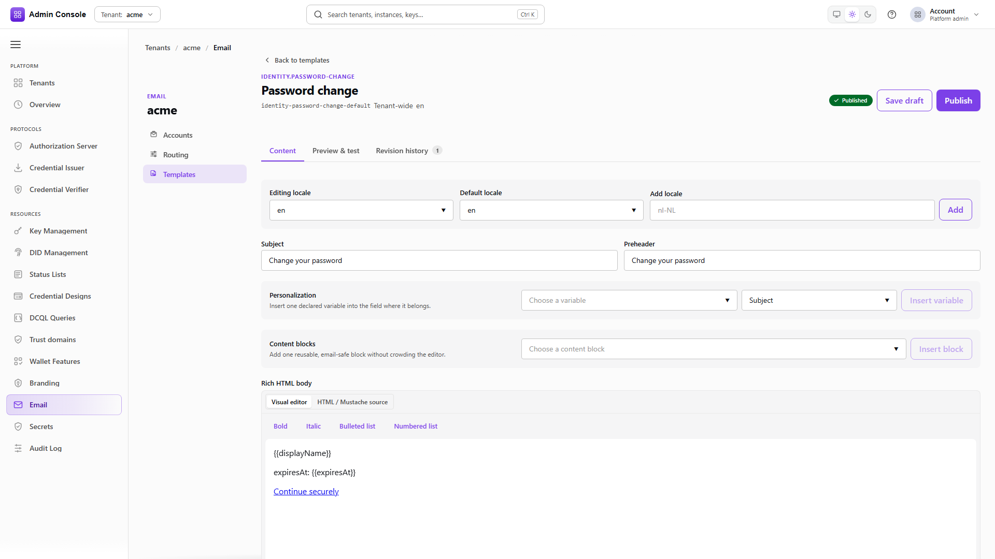Switch to light theme mode

(852, 14)
